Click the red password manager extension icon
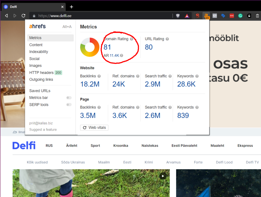 click(x=231, y=16)
